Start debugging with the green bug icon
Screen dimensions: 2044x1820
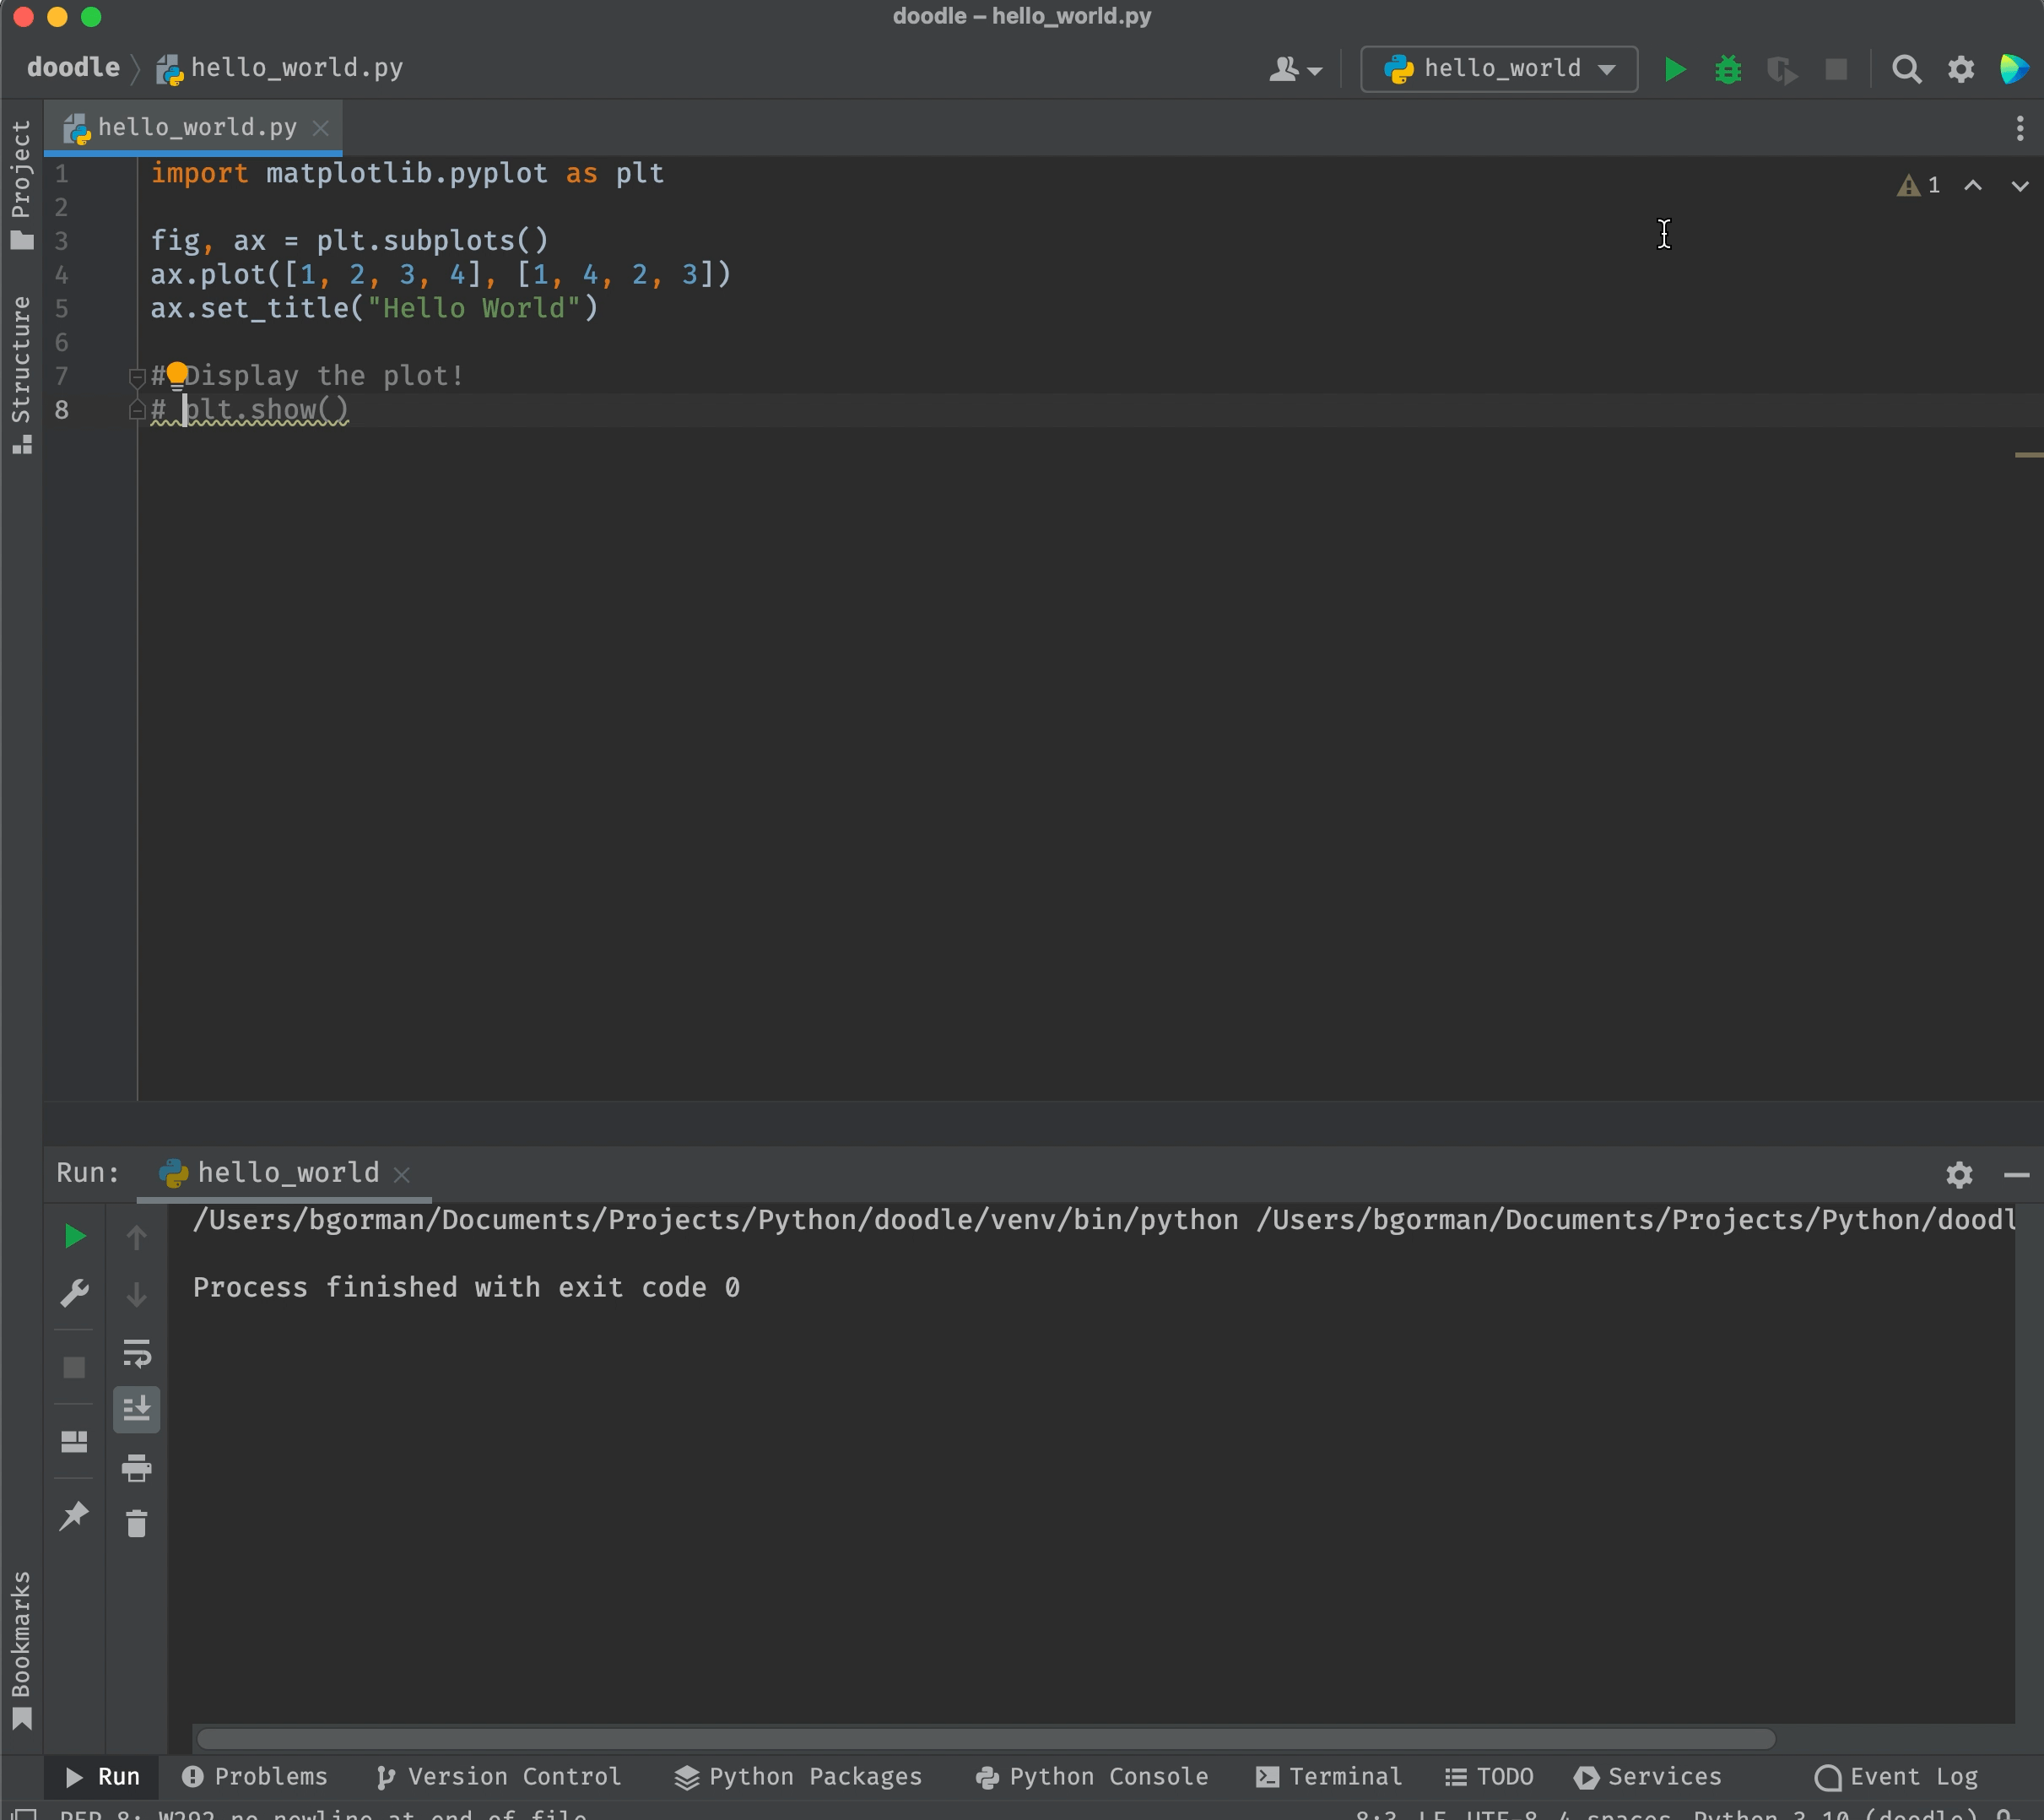point(1728,69)
